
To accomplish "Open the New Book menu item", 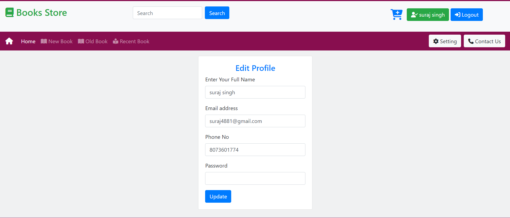I will point(60,41).
